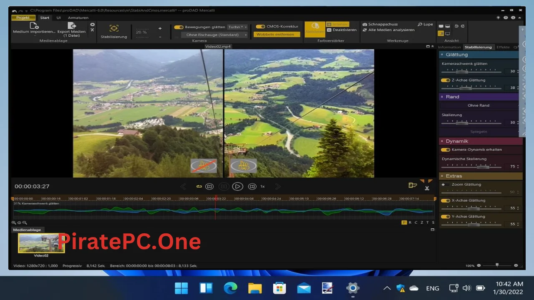Click the Stabilisierung crosshair icon

114,28
